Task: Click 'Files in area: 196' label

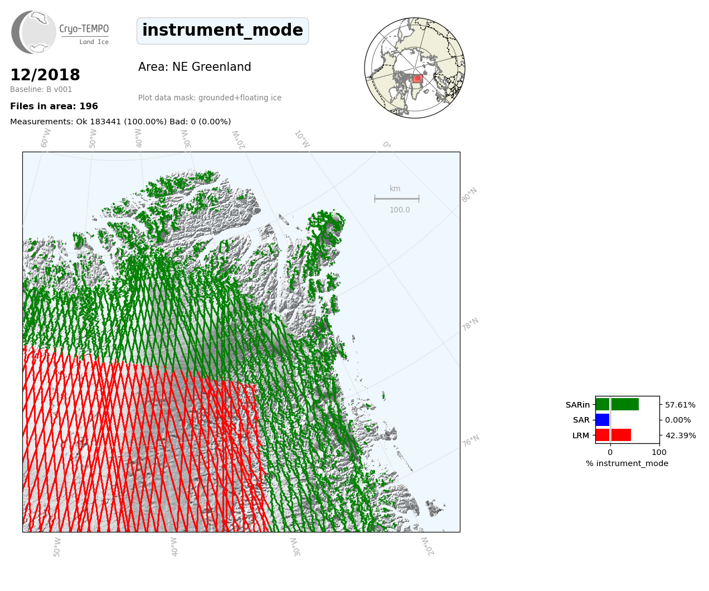Action: [x=54, y=106]
